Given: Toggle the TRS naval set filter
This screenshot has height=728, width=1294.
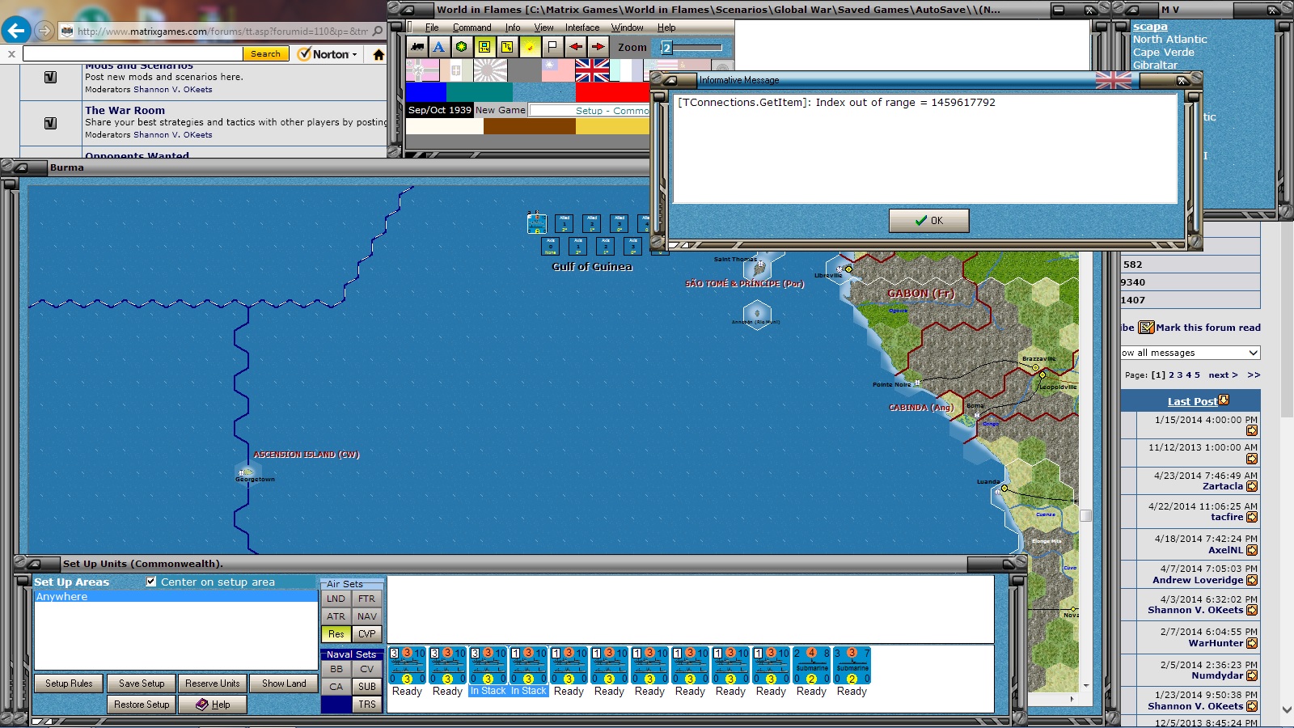Looking at the screenshot, I should click(x=367, y=705).
